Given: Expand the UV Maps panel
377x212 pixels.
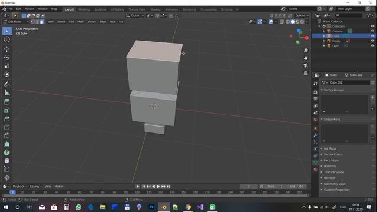Looking at the screenshot, I should tap(330, 148).
